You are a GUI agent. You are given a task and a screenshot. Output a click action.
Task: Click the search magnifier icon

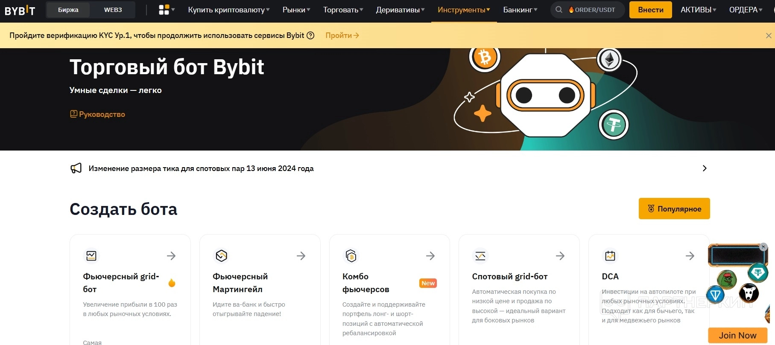point(559,10)
